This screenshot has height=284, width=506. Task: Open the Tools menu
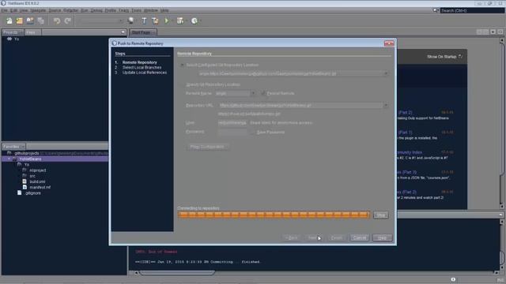(136, 10)
